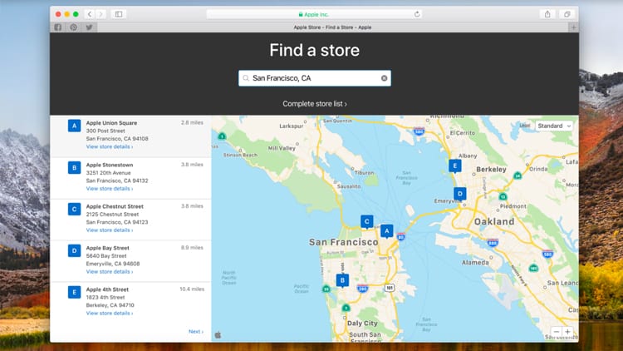Click the Alameda label on the map
Screen dimensions: 623x351
pyautogui.click(x=475, y=263)
